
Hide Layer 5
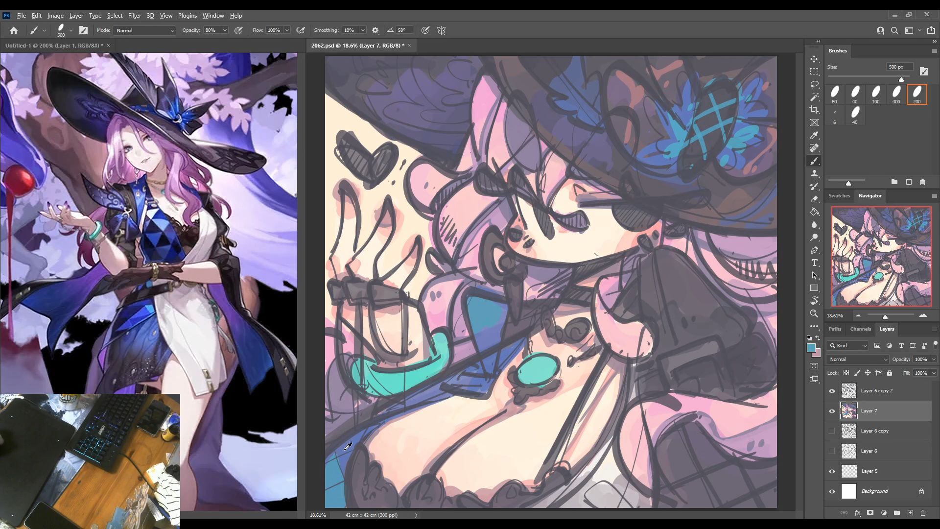point(832,471)
